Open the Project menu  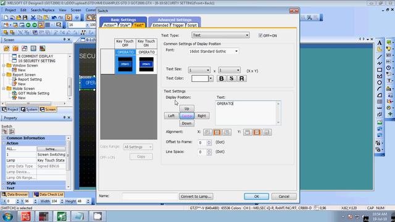[10, 10]
